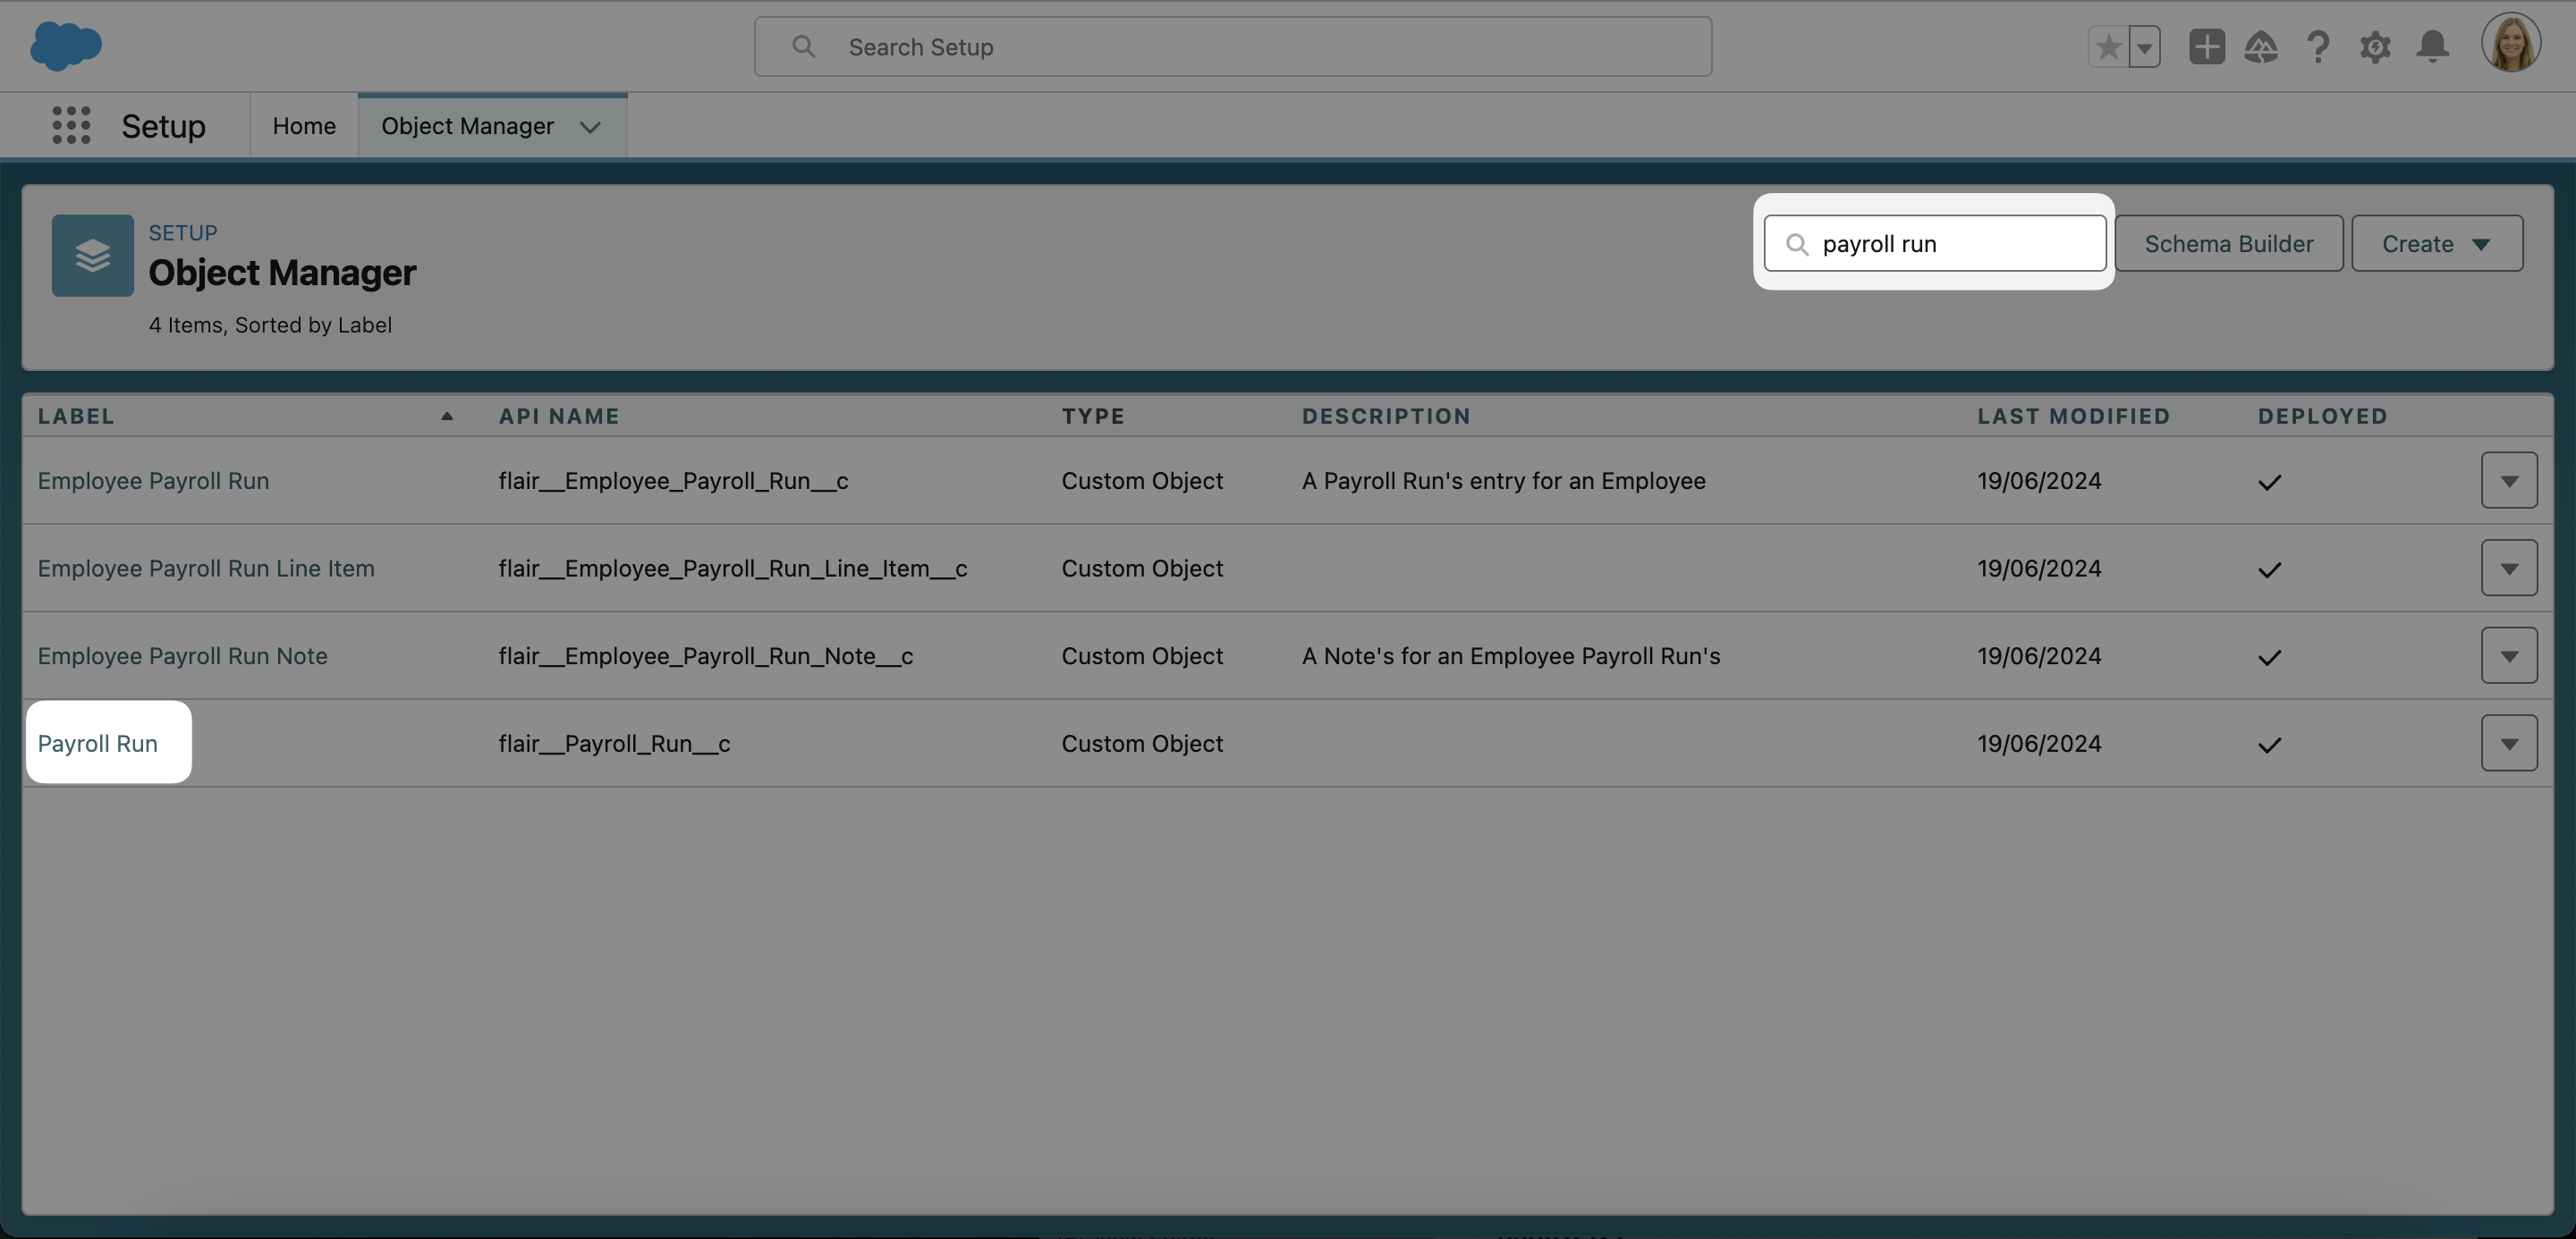Open the Payroll Run object
This screenshot has width=2576, height=1239.
[x=97, y=742]
